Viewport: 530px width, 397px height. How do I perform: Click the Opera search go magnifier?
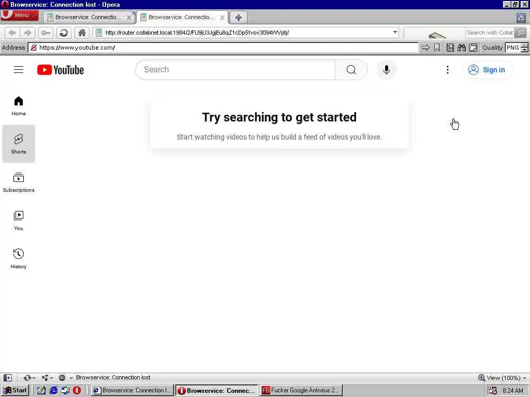(x=521, y=33)
